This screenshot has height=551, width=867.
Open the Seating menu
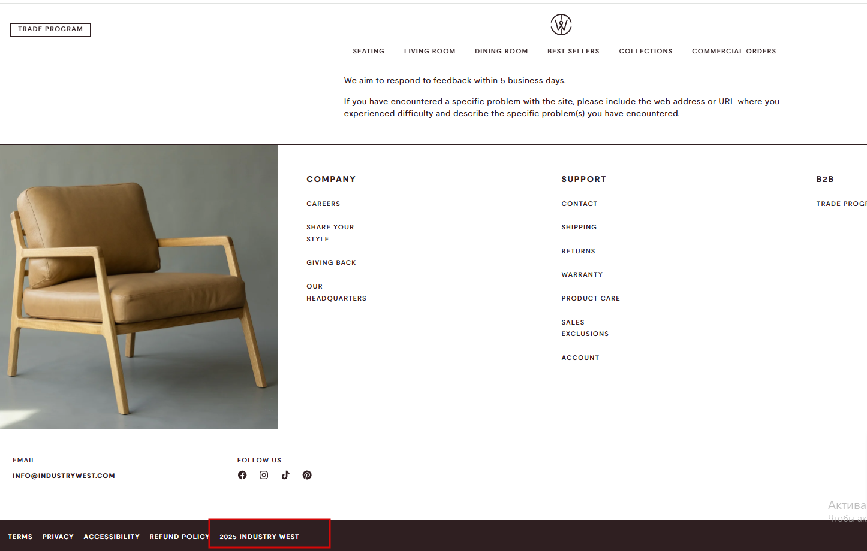coord(369,52)
